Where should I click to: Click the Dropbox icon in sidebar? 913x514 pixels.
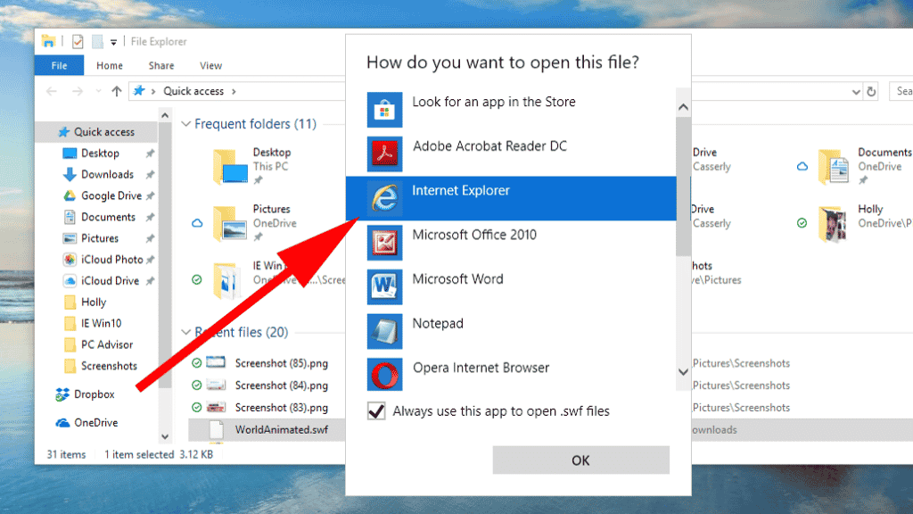[62, 394]
